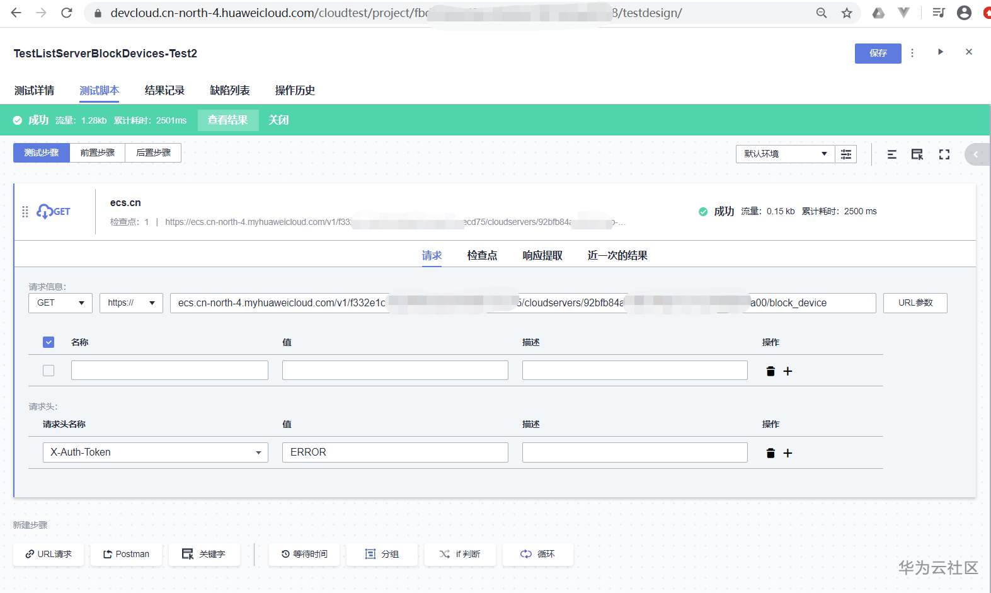Add a 循环 loop step
Viewport: 991px width, 593px height.
tap(538, 555)
